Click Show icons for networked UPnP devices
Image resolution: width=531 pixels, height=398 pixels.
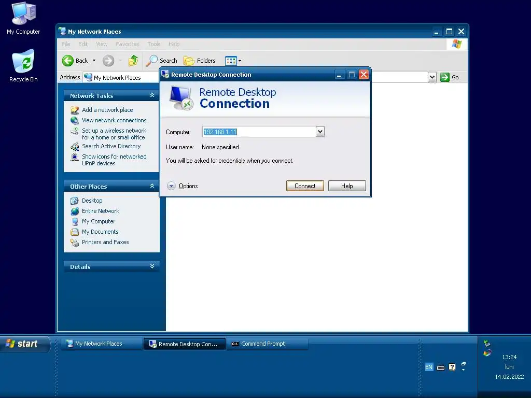coord(114,160)
